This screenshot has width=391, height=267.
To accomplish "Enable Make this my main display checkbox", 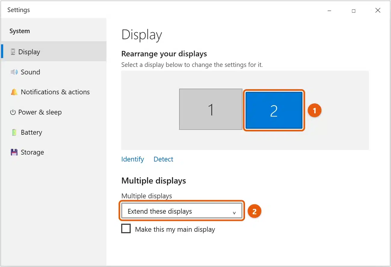I will coord(126,229).
